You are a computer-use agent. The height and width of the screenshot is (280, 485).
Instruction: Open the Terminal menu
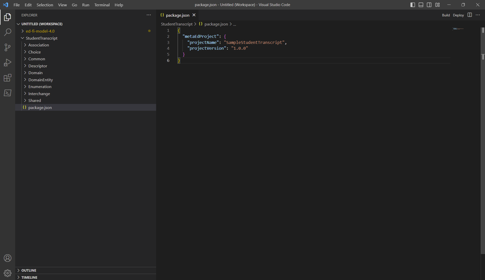click(102, 5)
